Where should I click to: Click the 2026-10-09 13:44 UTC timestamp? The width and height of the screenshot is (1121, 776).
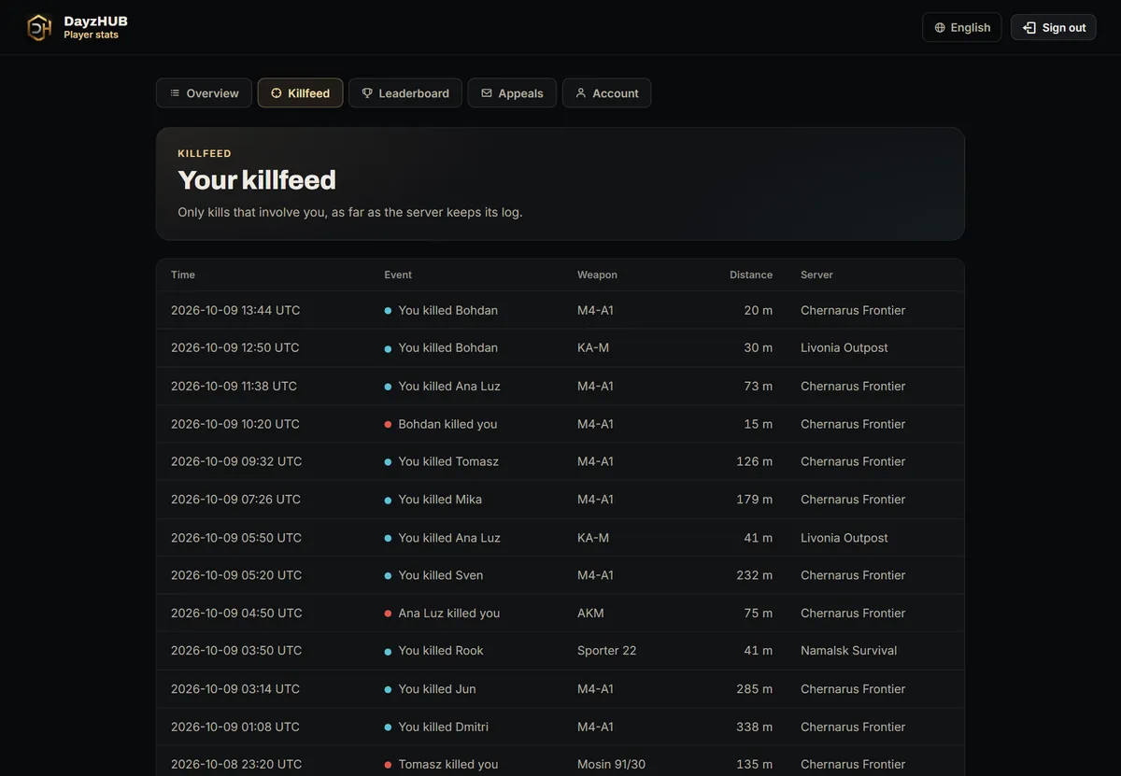point(235,310)
